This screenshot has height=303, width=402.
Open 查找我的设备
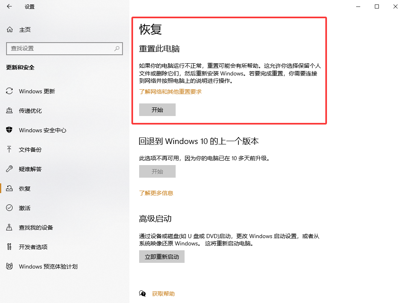pyautogui.click(x=37, y=227)
